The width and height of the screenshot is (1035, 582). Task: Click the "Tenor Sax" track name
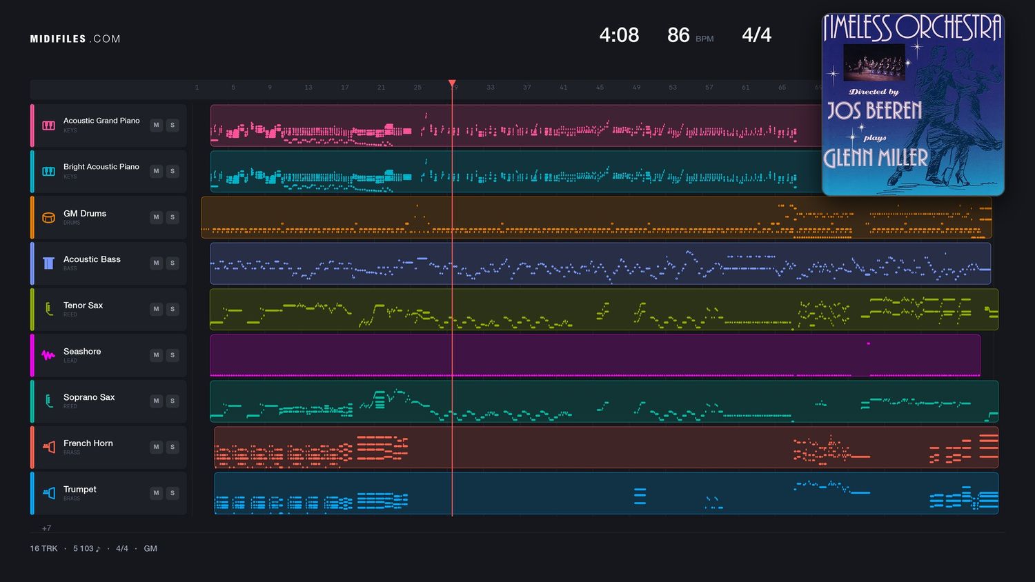tap(83, 305)
